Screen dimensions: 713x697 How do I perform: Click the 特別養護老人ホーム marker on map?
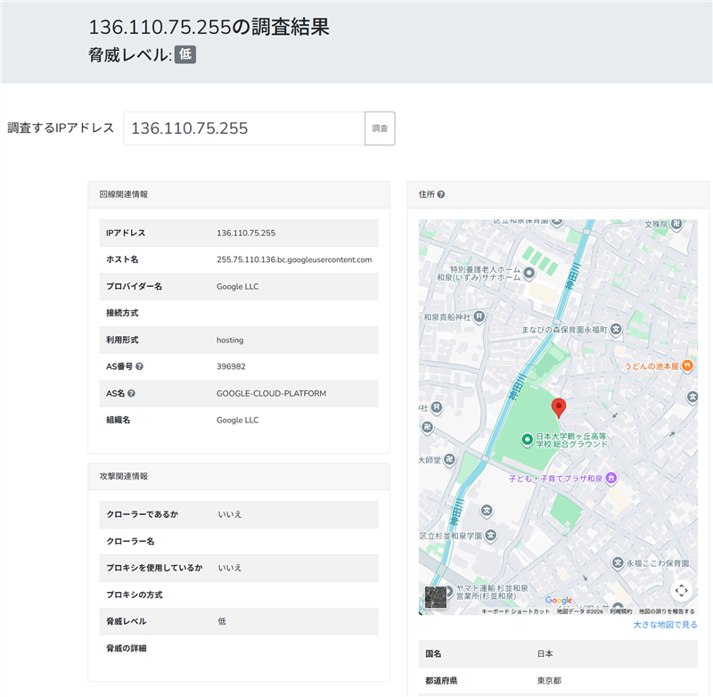coord(531,272)
